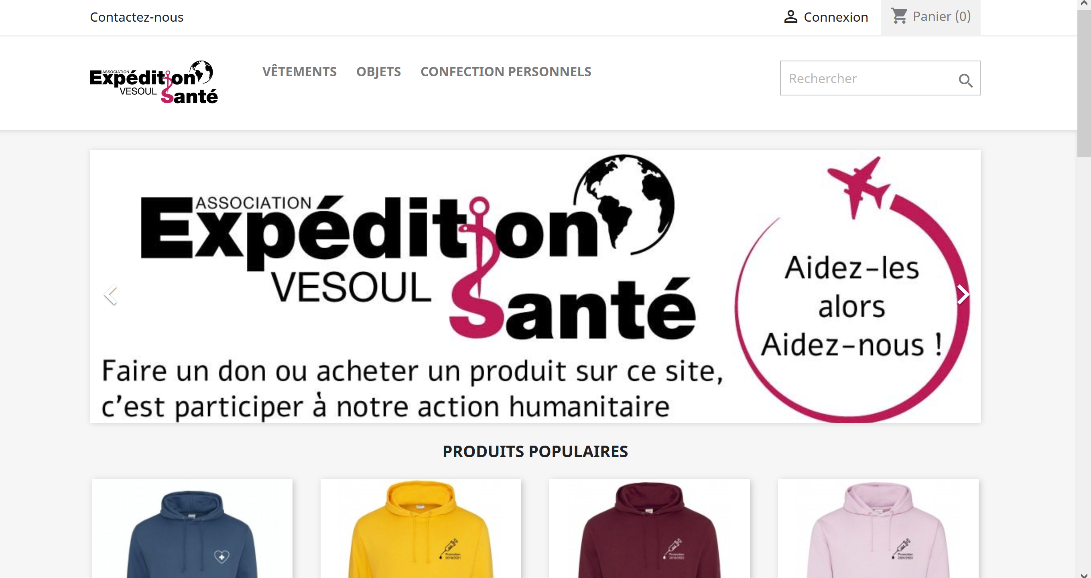The height and width of the screenshot is (578, 1091).
Task: Click the Expédition Santé header logo
Action: pos(154,82)
